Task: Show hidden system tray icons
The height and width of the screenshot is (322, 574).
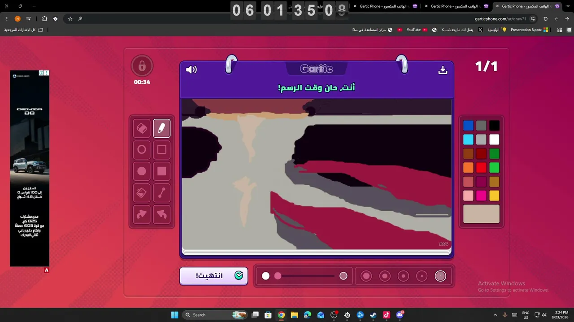Action: click(495, 315)
